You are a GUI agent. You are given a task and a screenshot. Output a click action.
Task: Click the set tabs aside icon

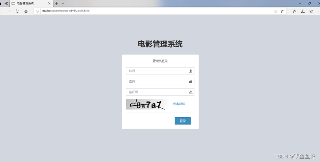tap(6, 4)
